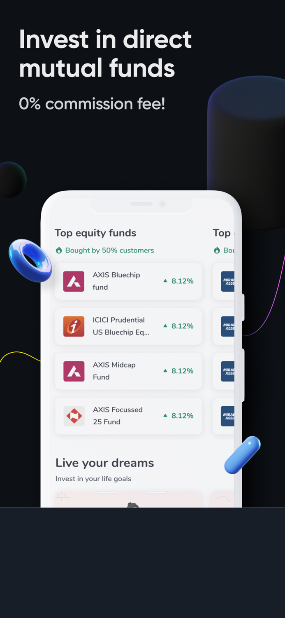This screenshot has height=618, width=285.
Task: Open the ICICI Prudential US Bluechip card
Action: (x=128, y=326)
